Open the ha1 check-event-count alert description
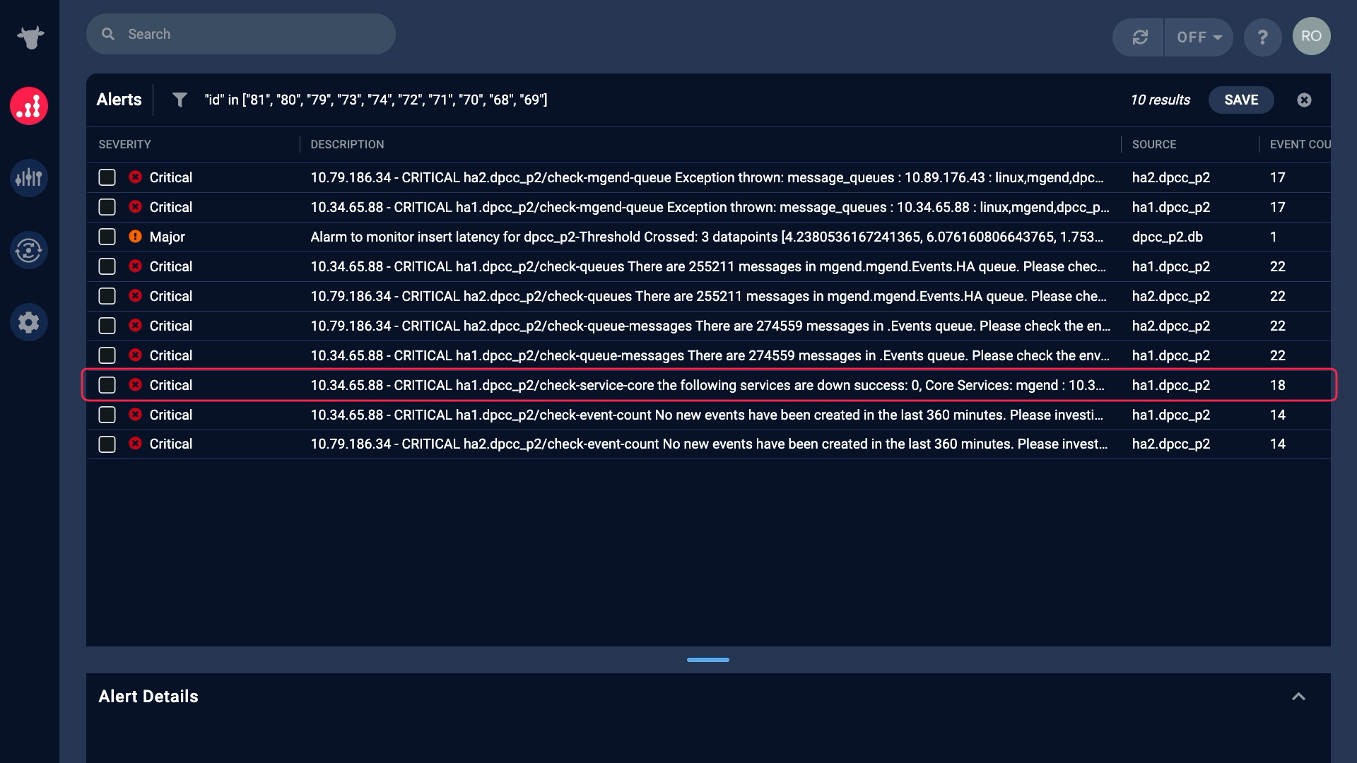Viewport: 1357px width, 763px height. click(707, 415)
